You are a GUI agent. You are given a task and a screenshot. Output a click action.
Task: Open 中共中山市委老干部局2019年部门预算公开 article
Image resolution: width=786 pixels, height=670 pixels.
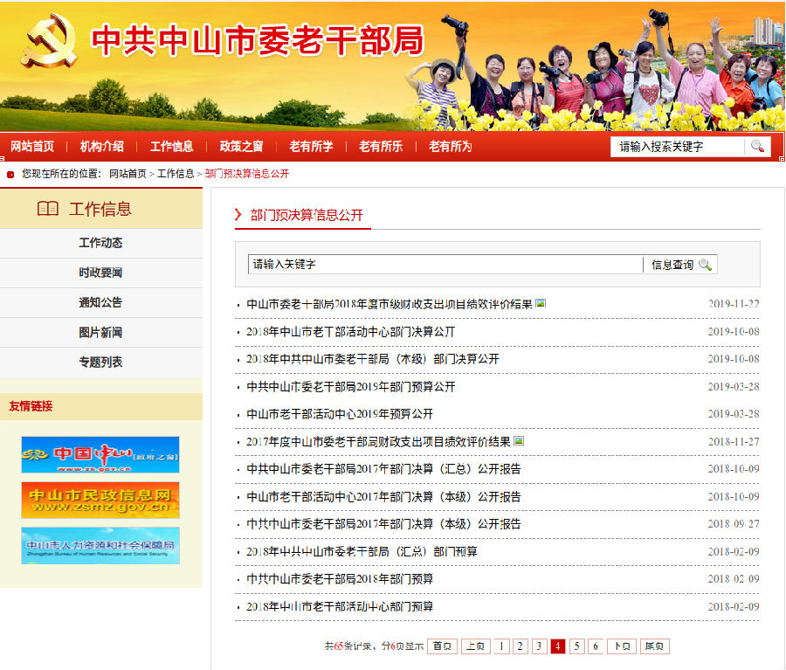pos(350,386)
